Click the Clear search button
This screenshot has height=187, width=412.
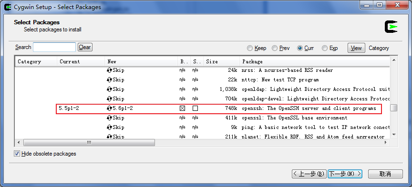85,47
